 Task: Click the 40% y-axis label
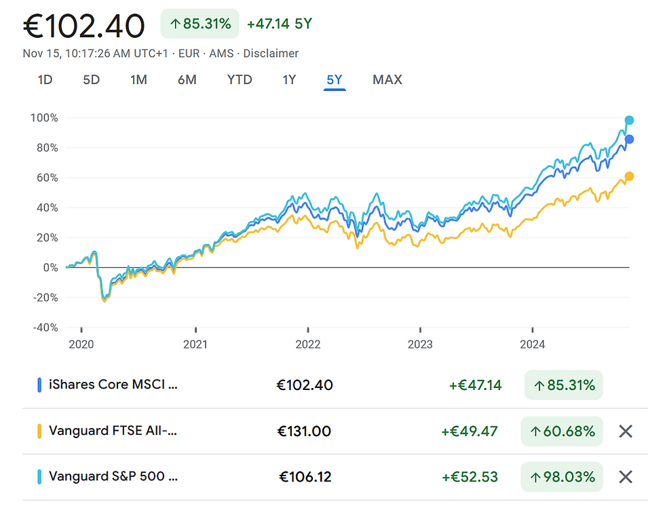pos(47,208)
